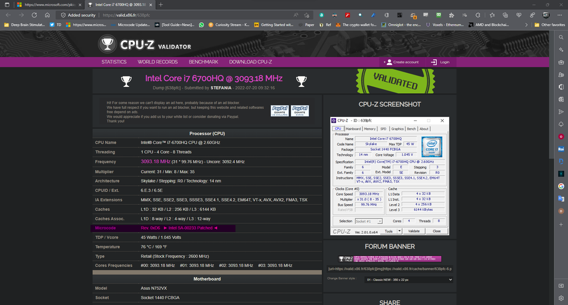Image resolution: width=568 pixels, height=305 pixels.
Task: Click the browser page vertical scrollbar
Action: point(552,94)
